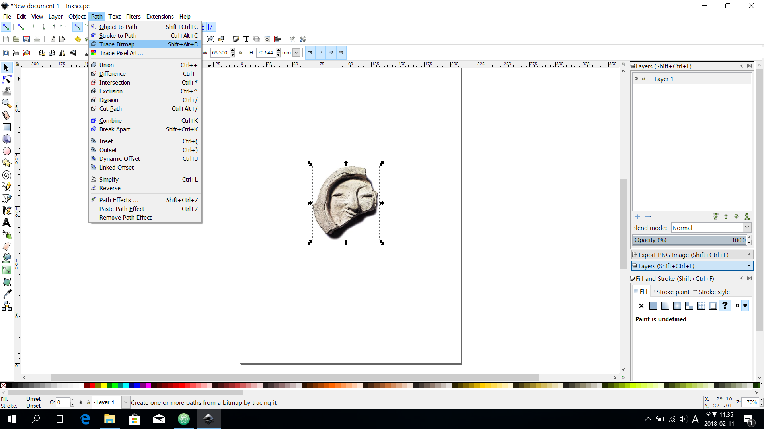Select the Spray tool
Image resolution: width=764 pixels, height=429 pixels.
(x=6, y=234)
